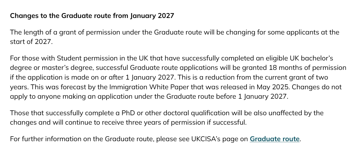Click the words "PhD or other doctoral qualification"
The width and height of the screenshot is (360, 160).
pos(175,113)
